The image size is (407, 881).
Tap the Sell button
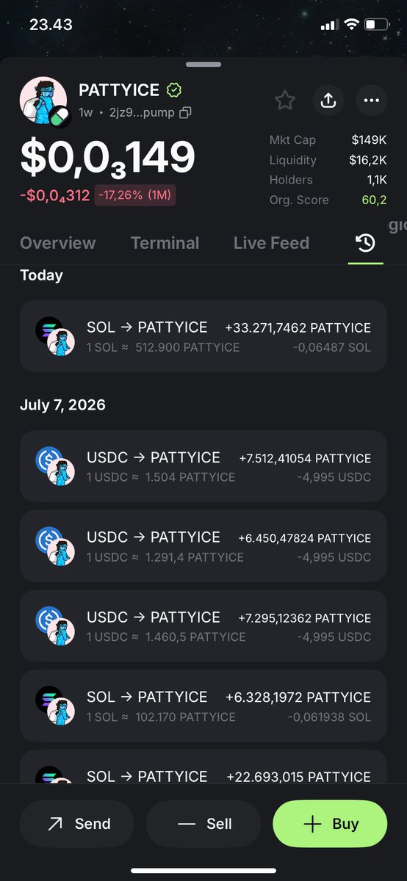[x=203, y=824]
